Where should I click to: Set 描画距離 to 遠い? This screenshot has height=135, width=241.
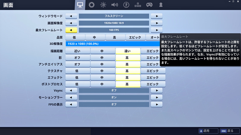128,51
